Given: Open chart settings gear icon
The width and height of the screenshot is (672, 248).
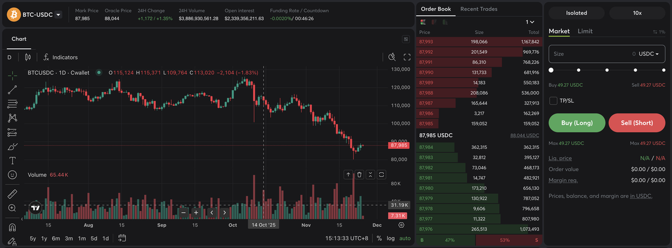Looking at the screenshot, I should point(402,224).
